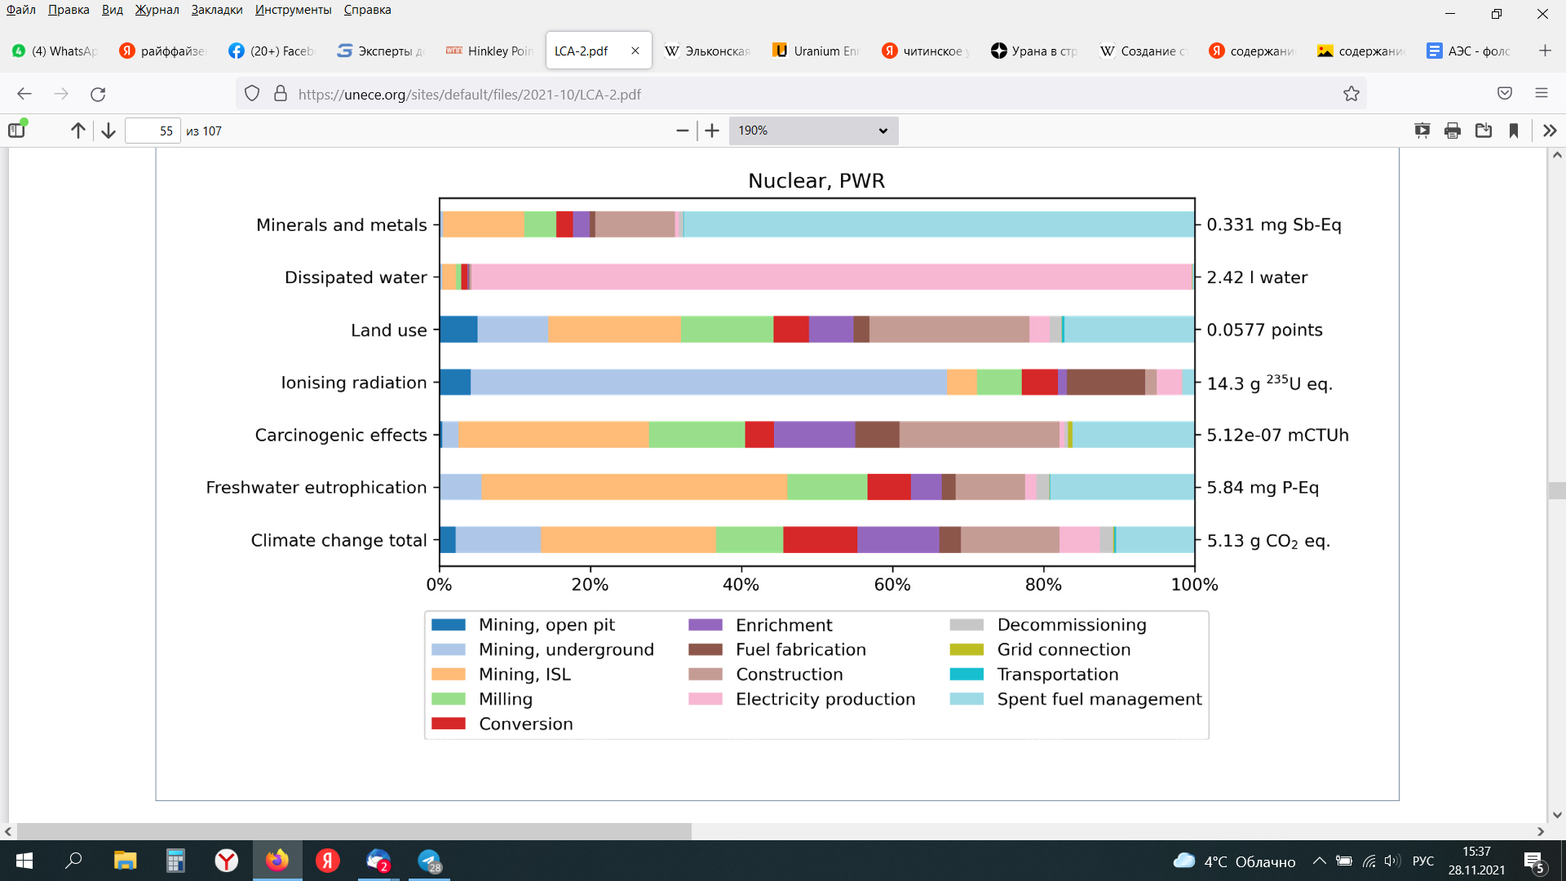Go to next PDF page

(x=108, y=131)
